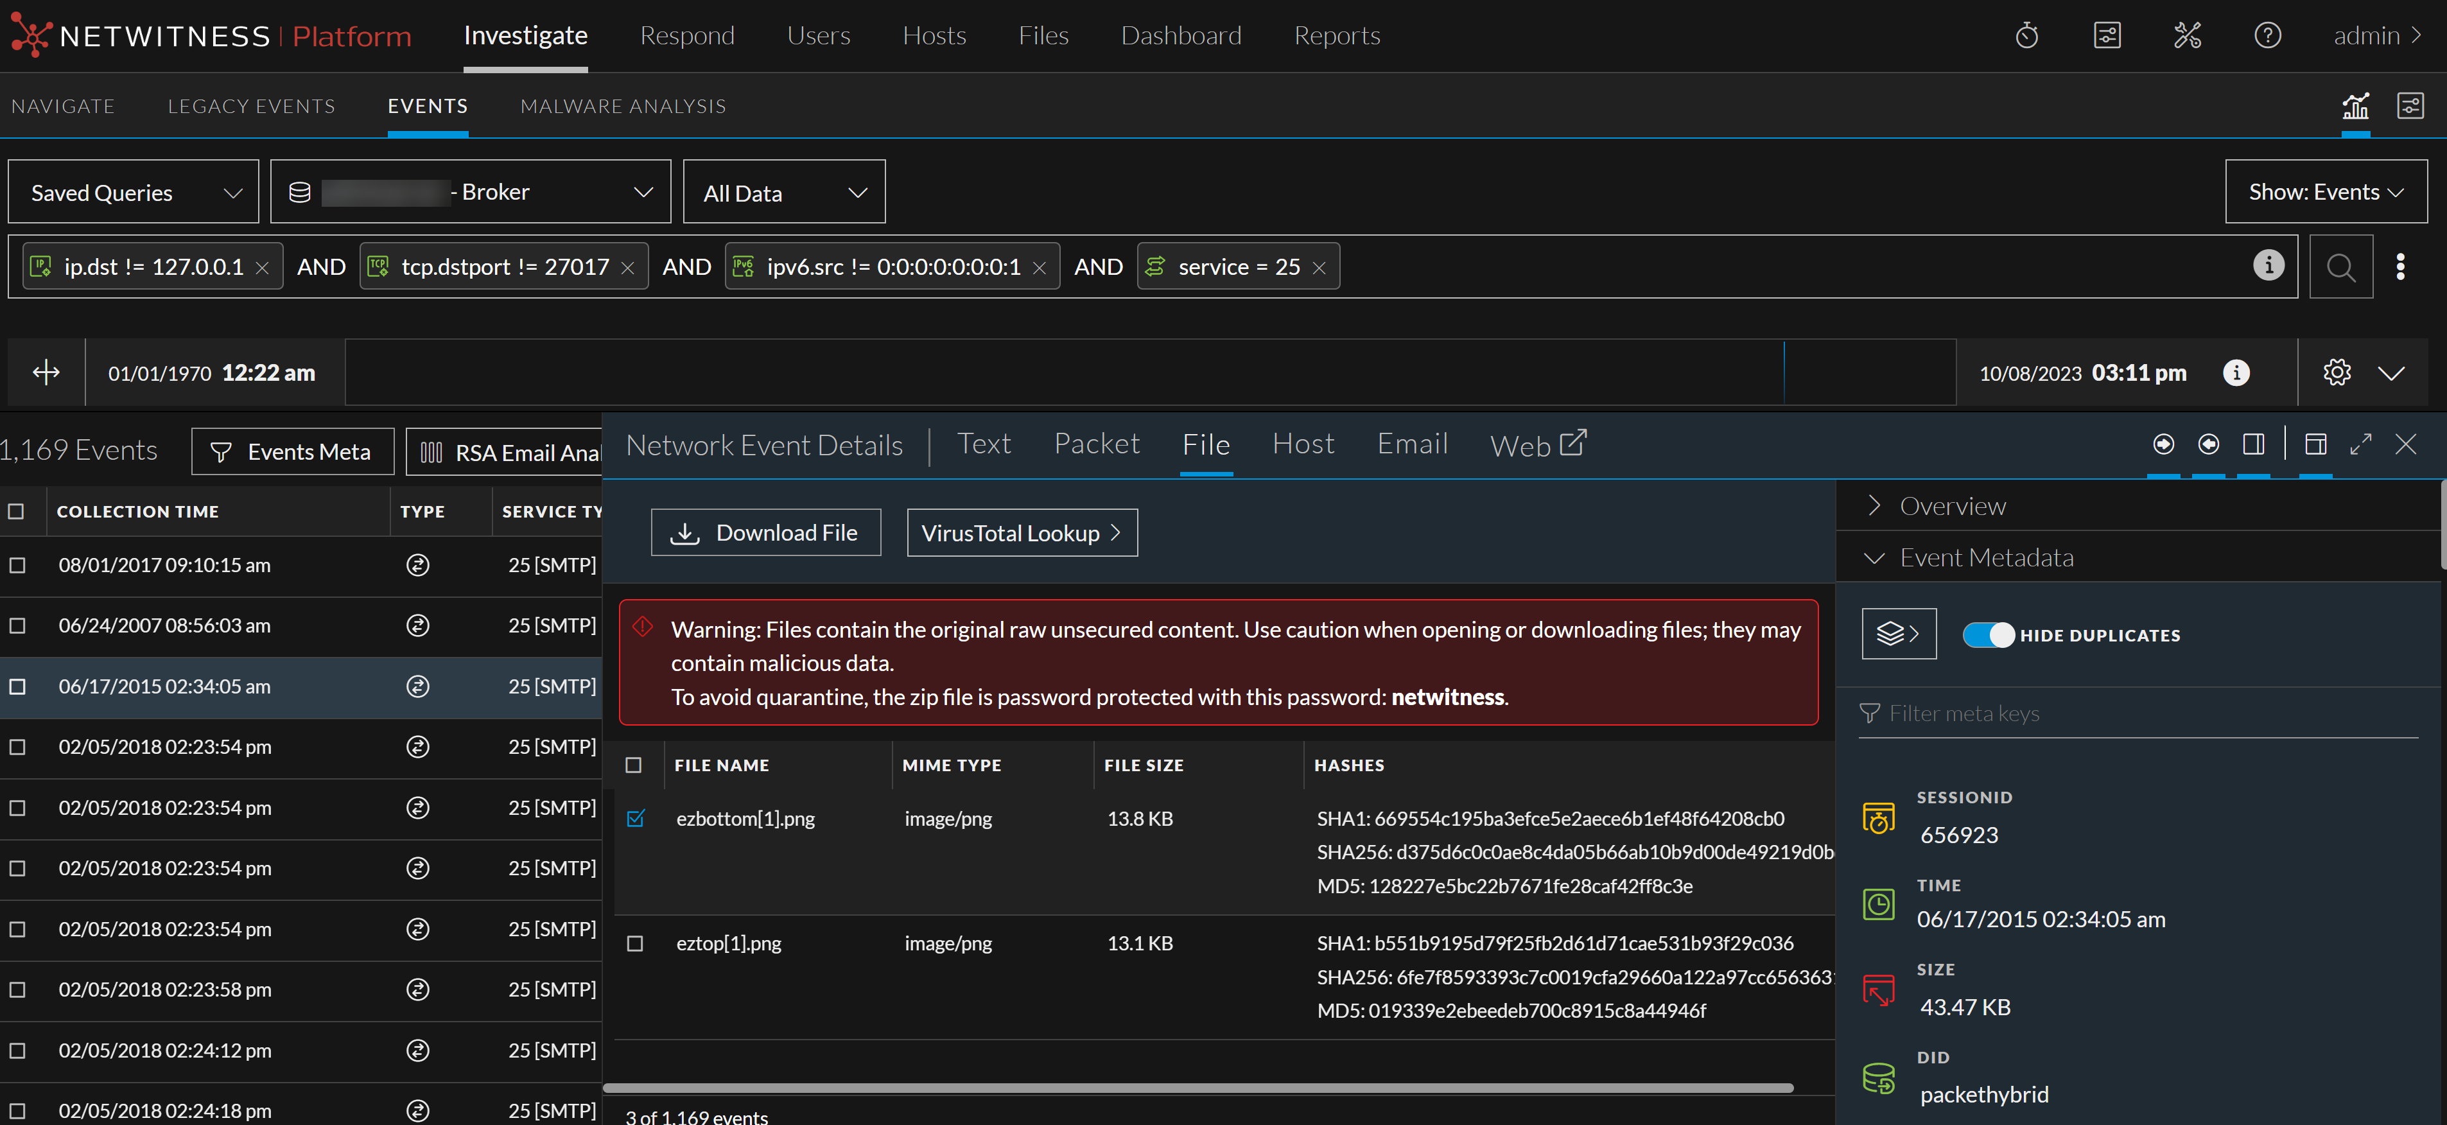The width and height of the screenshot is (2447, 1125).
Task: Open the Respond section from the top menu
Action: pyautogui.click(x=687, y=35)
